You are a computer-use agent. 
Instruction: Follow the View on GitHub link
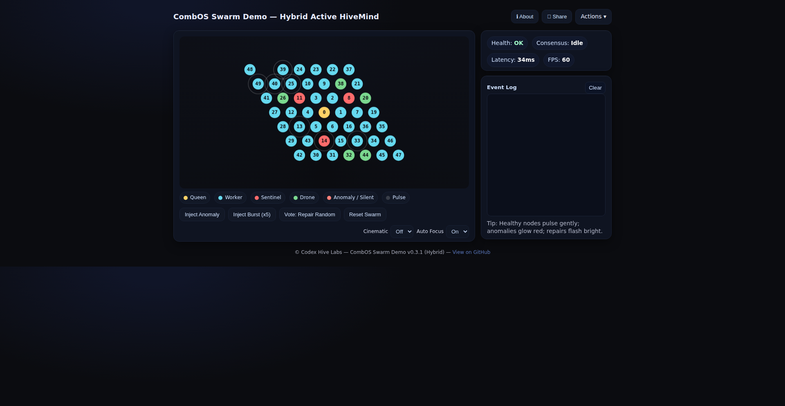click(471, 252)
